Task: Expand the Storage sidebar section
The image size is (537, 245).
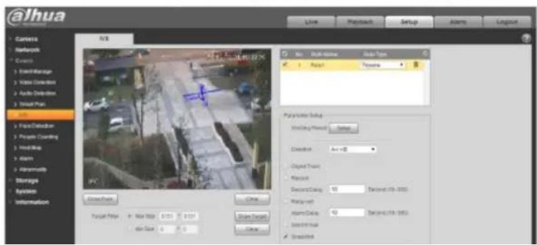Action: (26, 180)
